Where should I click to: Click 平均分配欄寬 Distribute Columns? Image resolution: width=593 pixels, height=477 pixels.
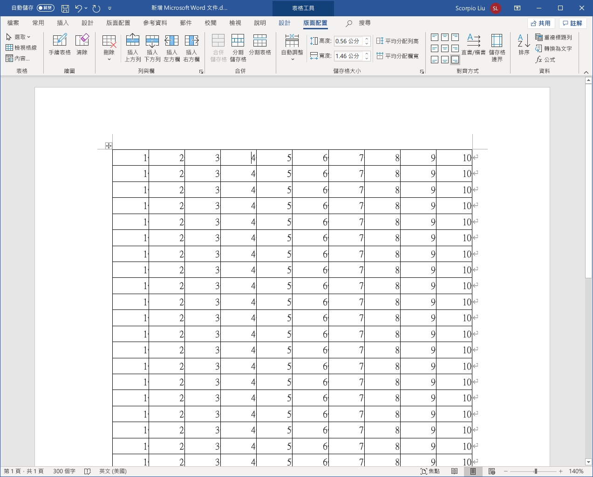[397, 56]
